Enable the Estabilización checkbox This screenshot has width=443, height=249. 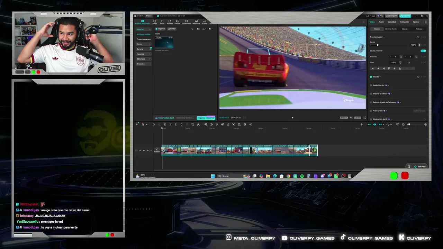pos(371,85)
